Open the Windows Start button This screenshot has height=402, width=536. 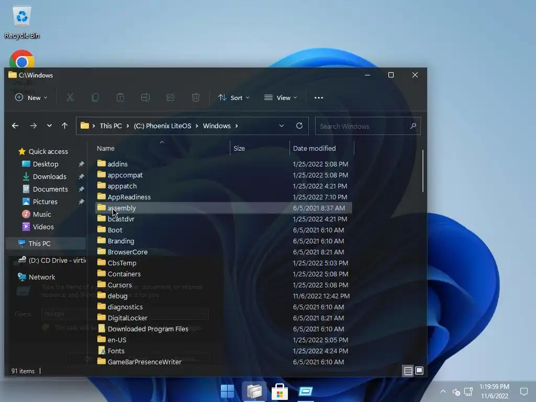tap(227, 392)
